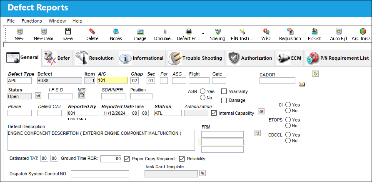Select CDCCL Yes radio button
372x182 pixels.
pos(288,134)
